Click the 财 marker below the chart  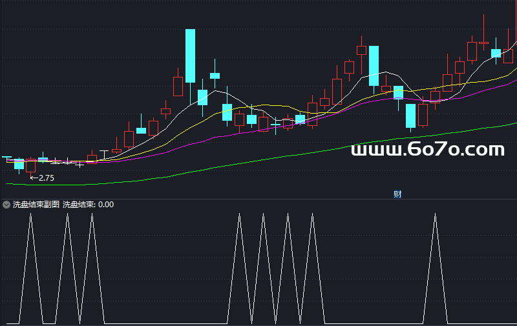(x=397, y=194)
